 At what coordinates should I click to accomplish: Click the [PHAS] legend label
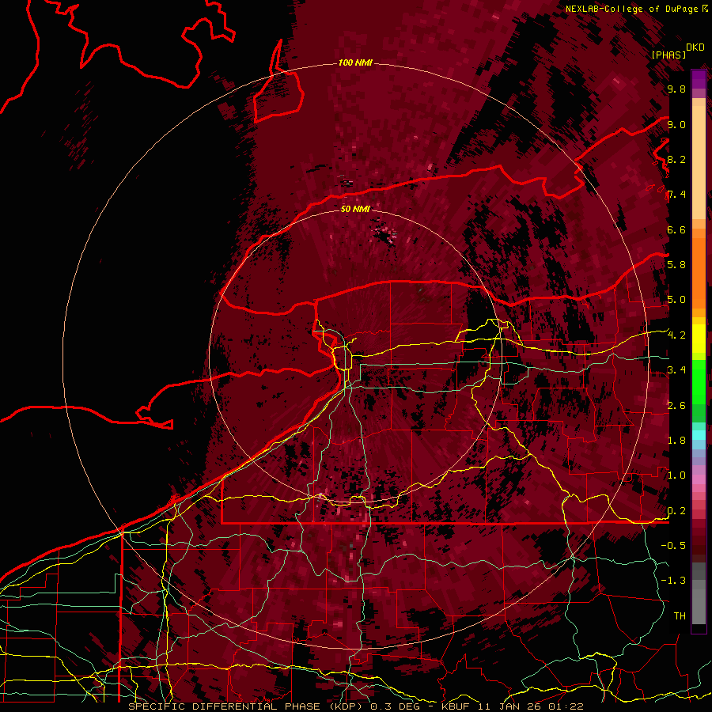click(x=668, y=55)
